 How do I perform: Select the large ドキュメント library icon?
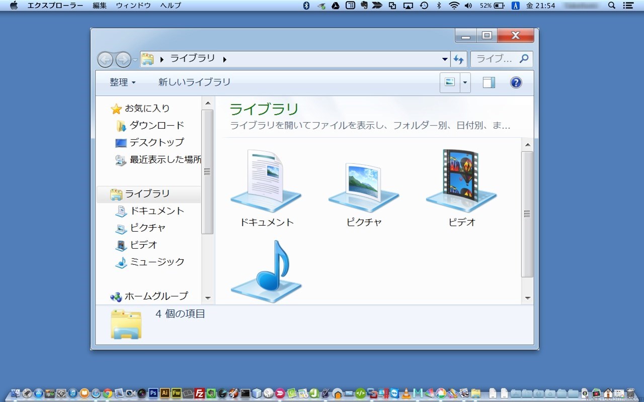click(x=266, y=181)
